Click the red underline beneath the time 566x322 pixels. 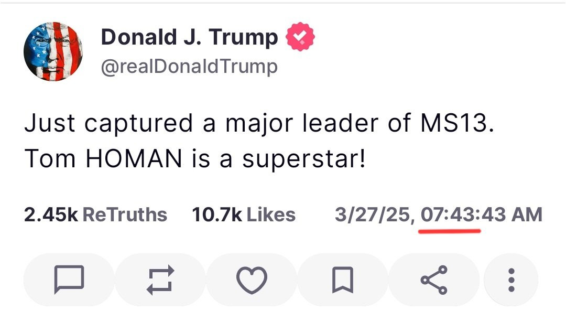450,231
